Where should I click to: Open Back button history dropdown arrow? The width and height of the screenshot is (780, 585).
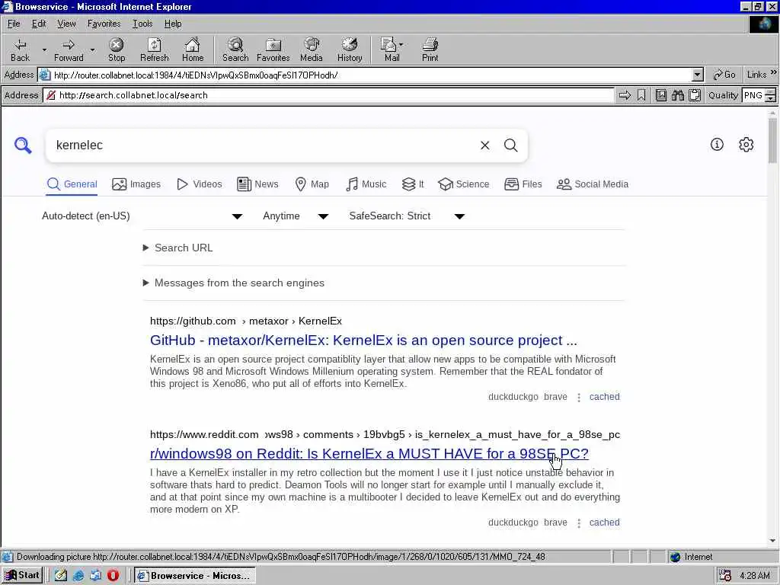coord(43,50)
